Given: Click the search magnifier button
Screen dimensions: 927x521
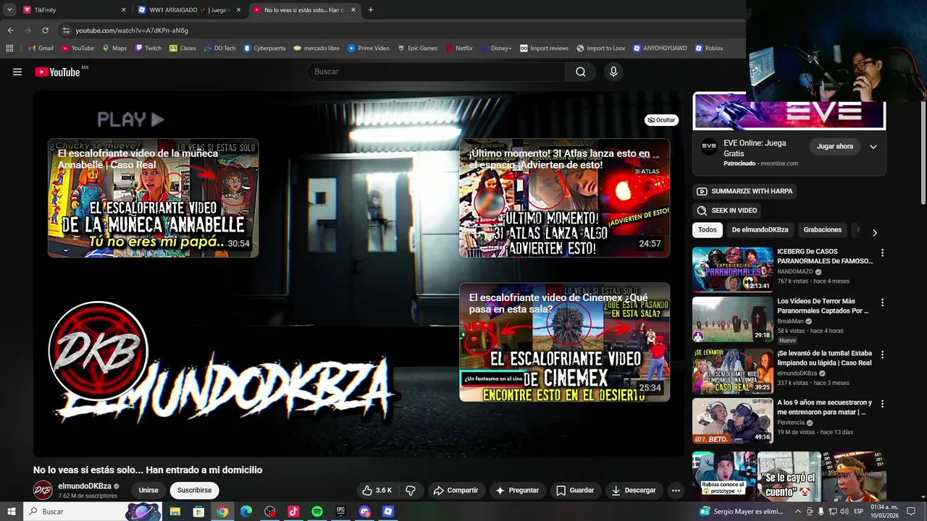Looking at the screenshot, I should click(581, 72).
